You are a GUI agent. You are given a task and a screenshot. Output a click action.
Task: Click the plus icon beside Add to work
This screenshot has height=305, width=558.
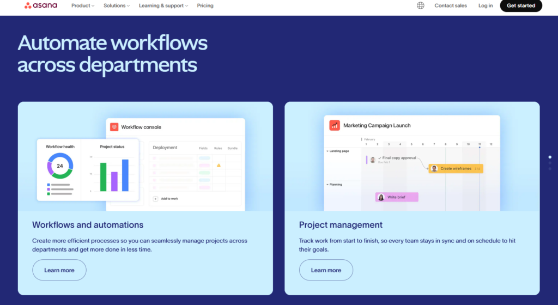(x=155, y=199)
